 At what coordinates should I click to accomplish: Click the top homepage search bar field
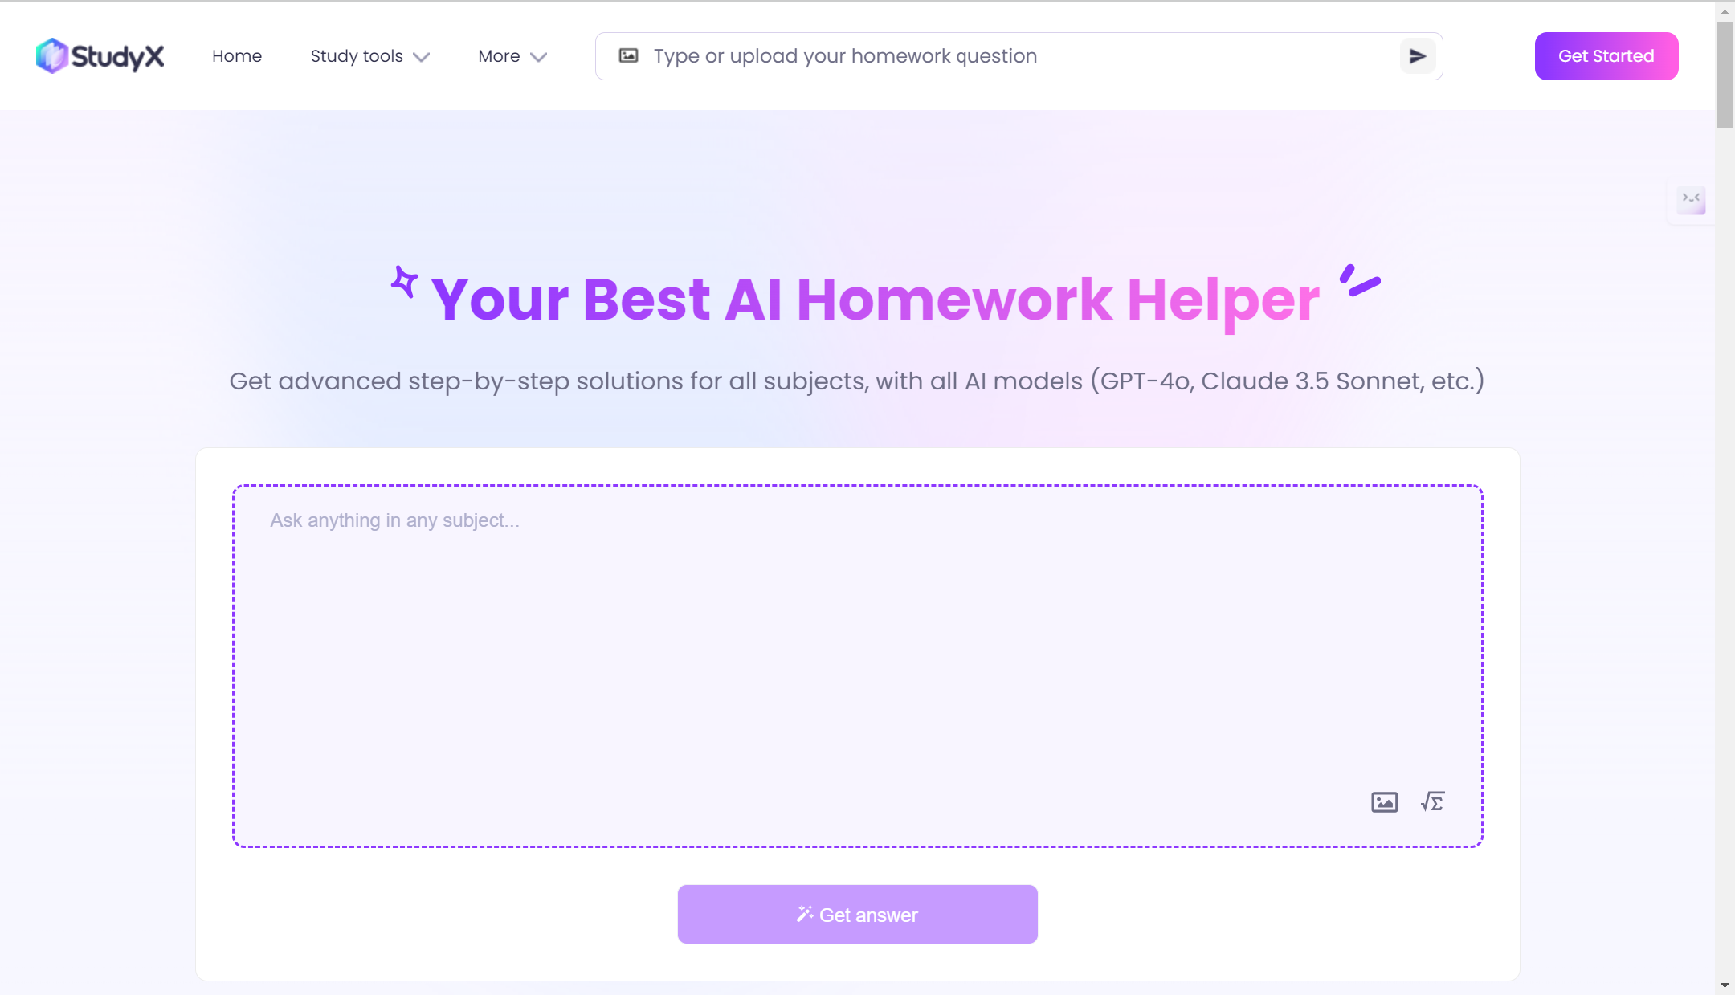1020,56
